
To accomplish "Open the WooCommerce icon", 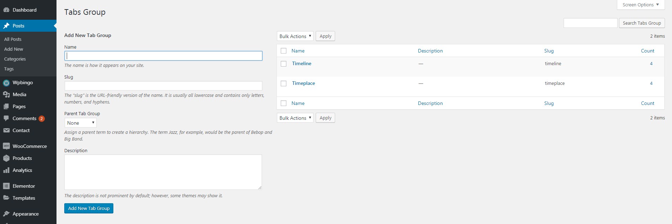I will pyautogui.click(x=6, y=146).
